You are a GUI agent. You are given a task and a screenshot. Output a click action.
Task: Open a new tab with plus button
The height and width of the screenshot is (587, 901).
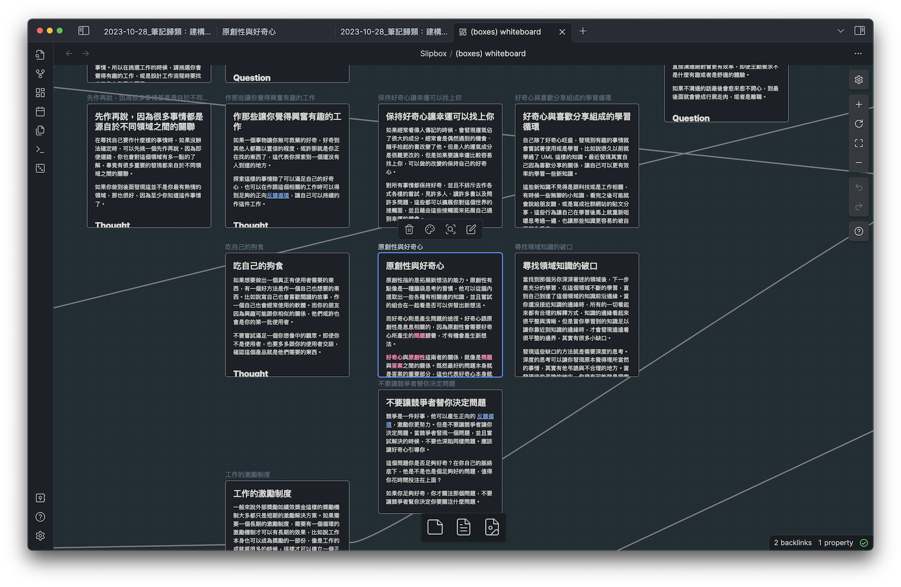click(583, 31)
